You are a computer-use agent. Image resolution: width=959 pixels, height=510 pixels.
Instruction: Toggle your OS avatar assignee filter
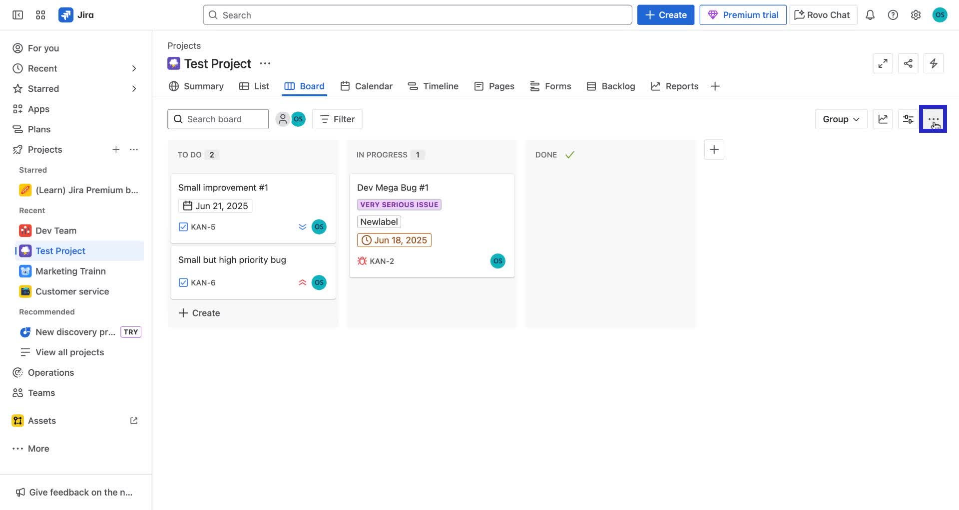299,119
